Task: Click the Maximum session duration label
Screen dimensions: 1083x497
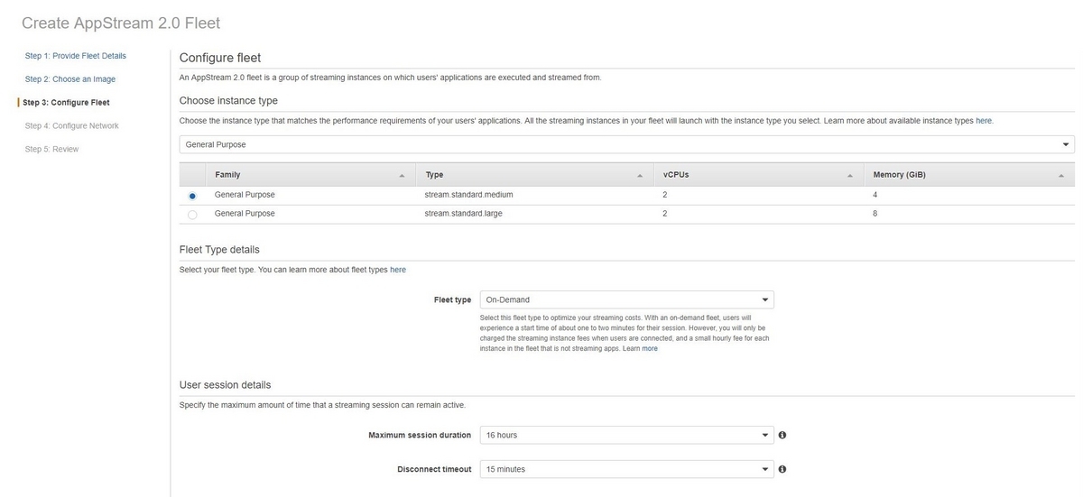Action: coord(420,436)
